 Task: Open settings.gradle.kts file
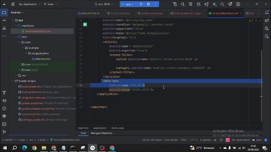[x=33, y=120]
